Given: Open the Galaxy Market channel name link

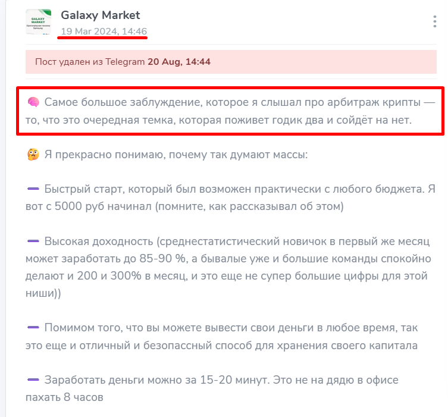Looking at the screenshot, I should coord(100,15).
